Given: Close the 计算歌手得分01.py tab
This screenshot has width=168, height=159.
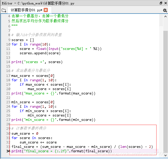Looking at the screenshot, I should pyautogui.click(x=46, y=10).
